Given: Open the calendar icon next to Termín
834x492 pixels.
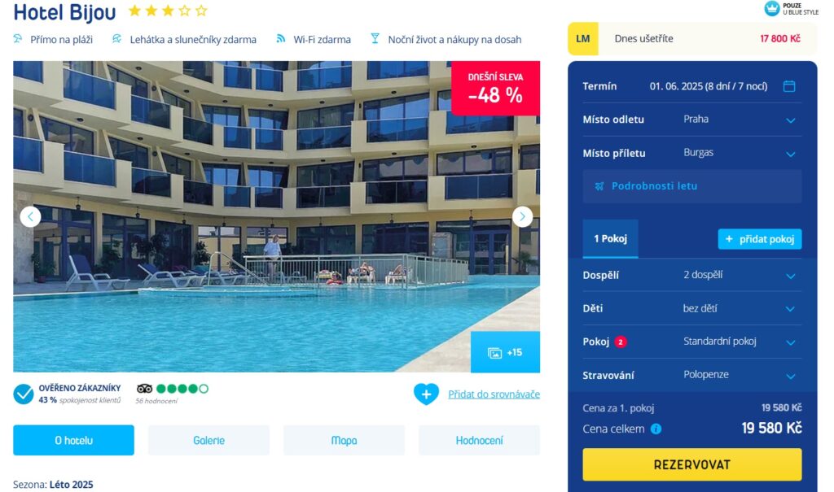Looking at the screenshot, I should click(x=789, y=86).
